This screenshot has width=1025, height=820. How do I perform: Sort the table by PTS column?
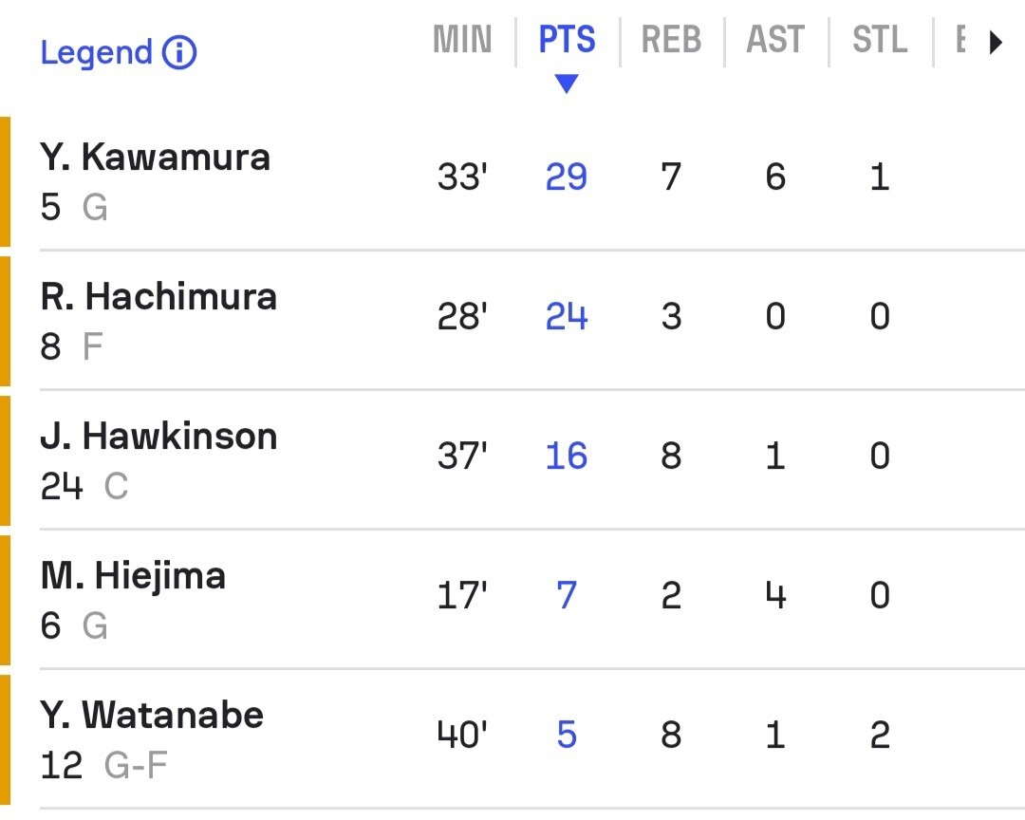567,41
